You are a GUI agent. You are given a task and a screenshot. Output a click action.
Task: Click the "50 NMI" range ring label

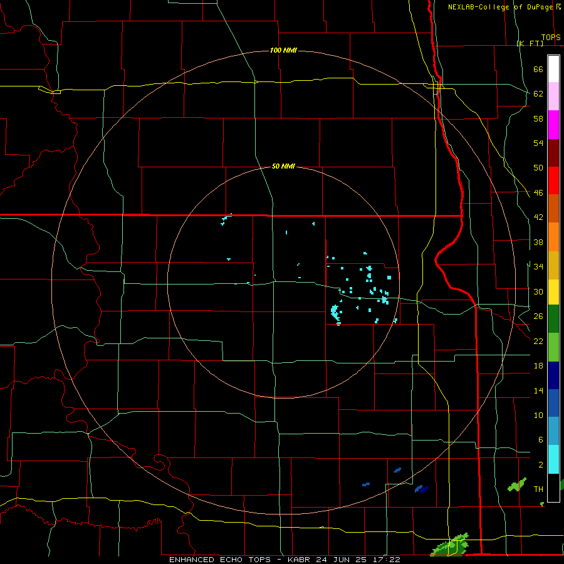coord(283,166)
